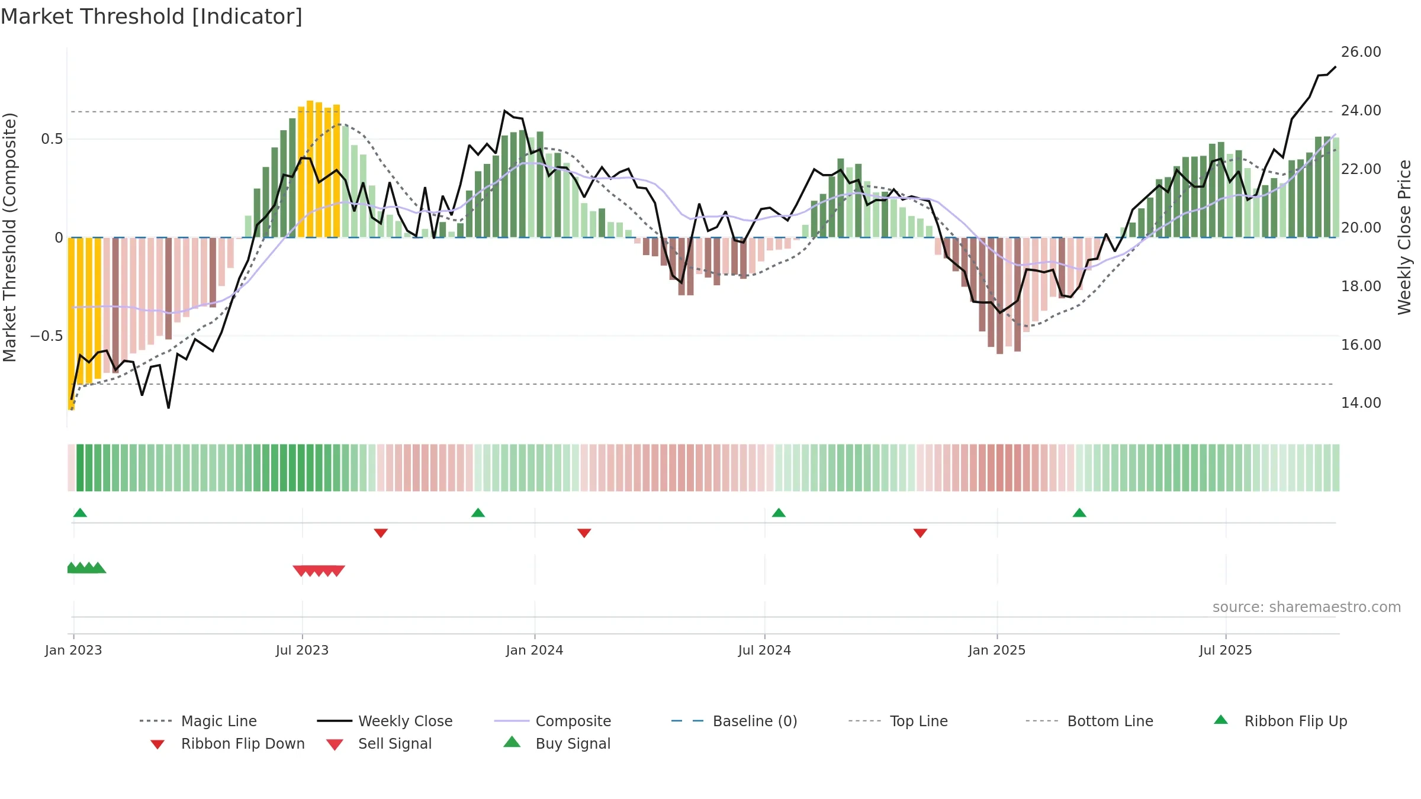Toggle the Top Line legend entry
The height and width of the screenshot is (799, 1421).
pos(898,721)
